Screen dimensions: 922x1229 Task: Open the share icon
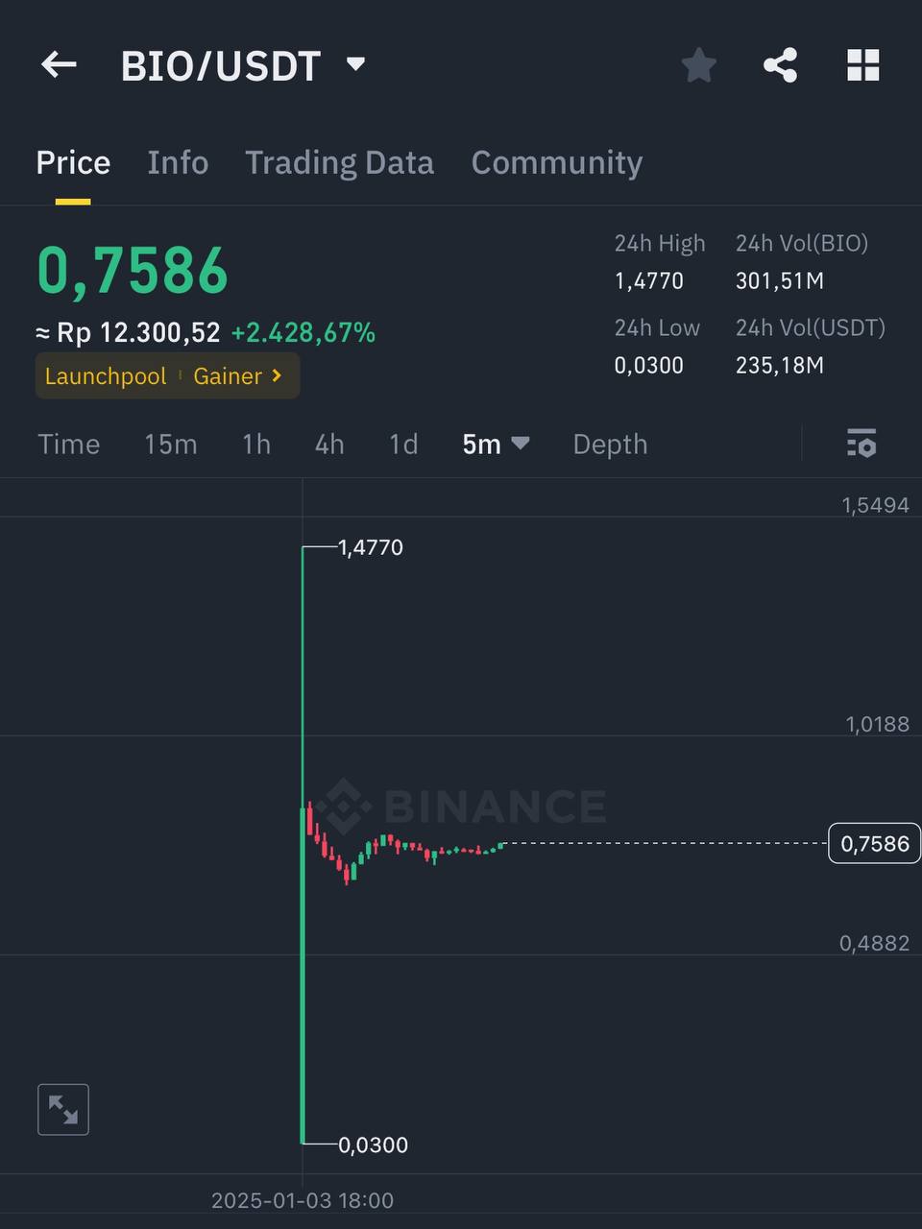pyautogui.click(x=780, y=65)
